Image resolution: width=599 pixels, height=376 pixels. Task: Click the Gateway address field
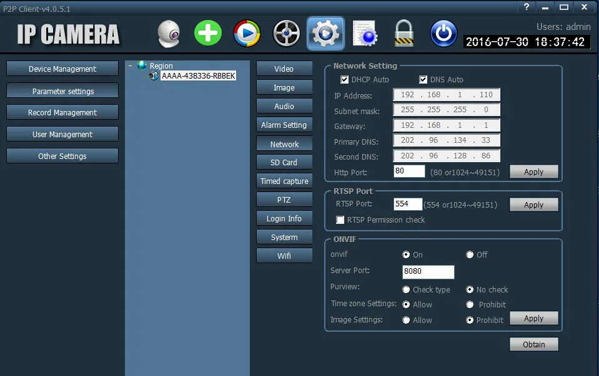point(447,125)
